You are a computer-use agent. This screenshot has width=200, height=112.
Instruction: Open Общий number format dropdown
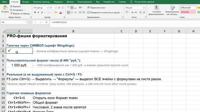coord(144,8)
